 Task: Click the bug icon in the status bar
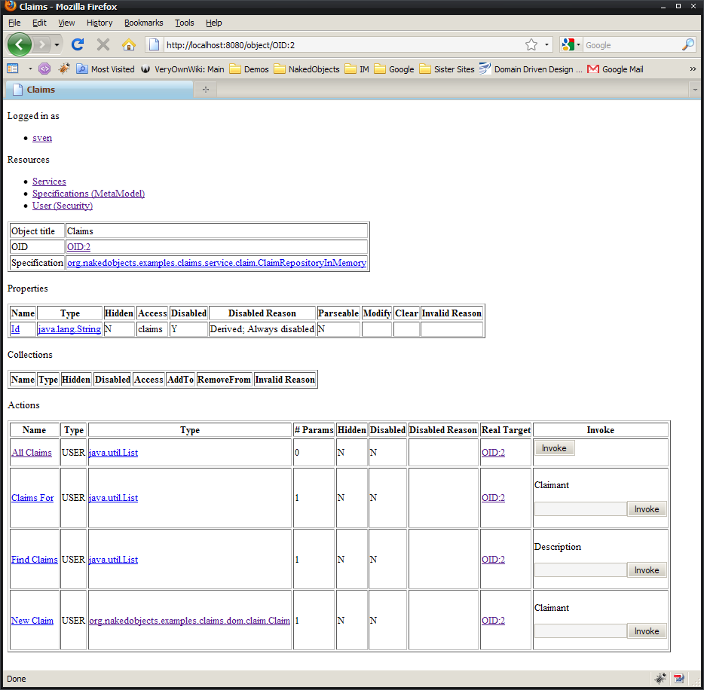click(x=660, y=678)
